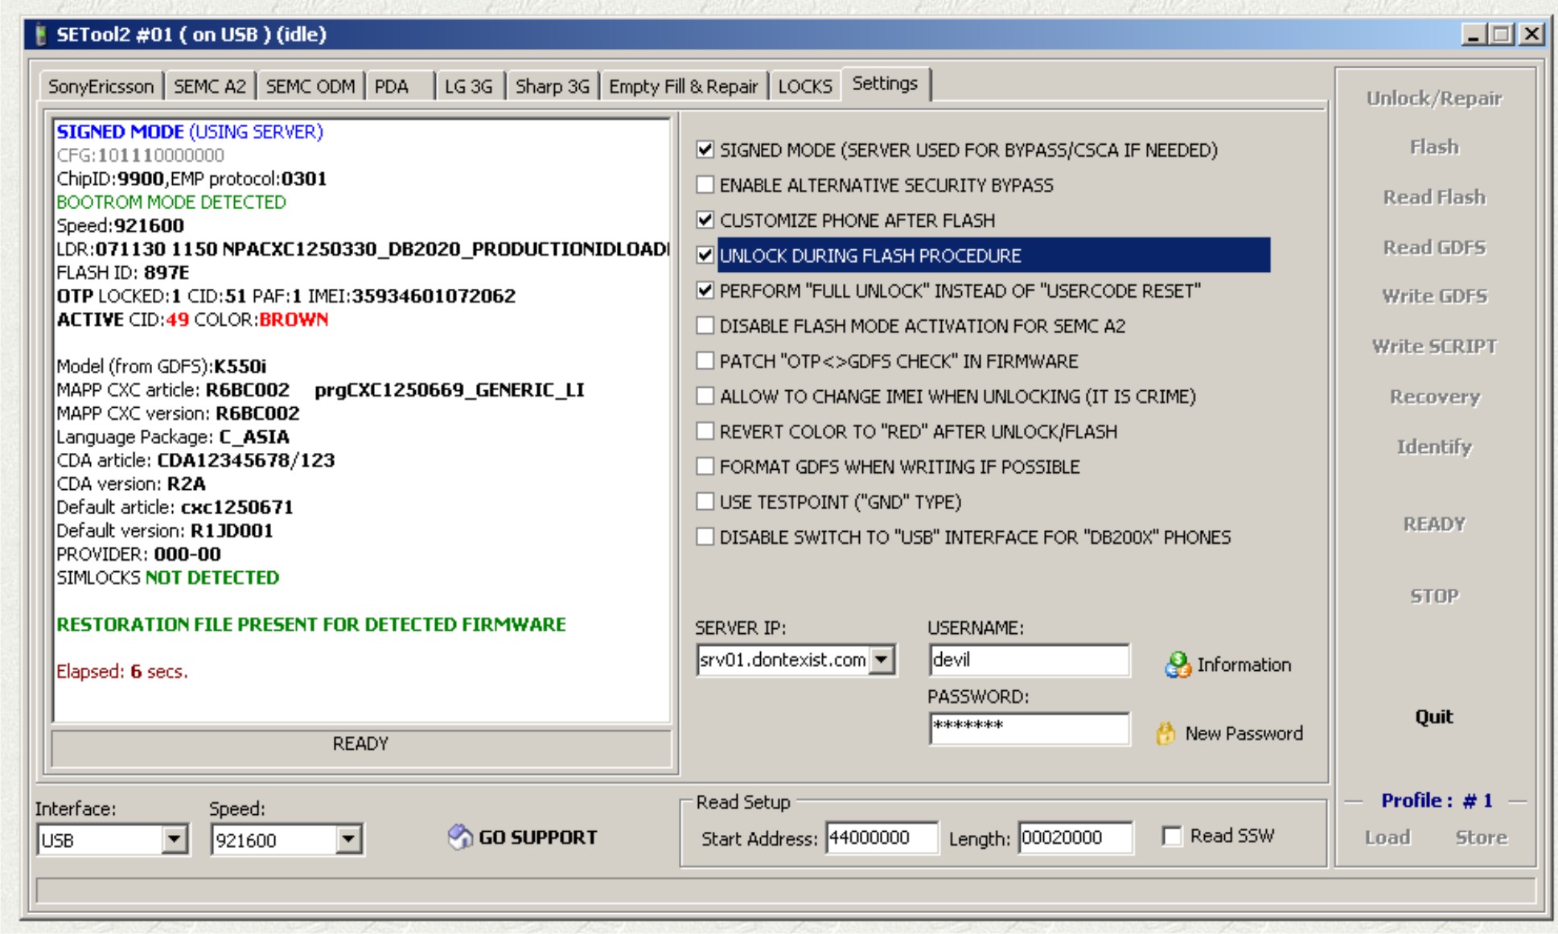Click the GO SUPPORT label
The image size is (1558, 934).
(x=537, y=837)
